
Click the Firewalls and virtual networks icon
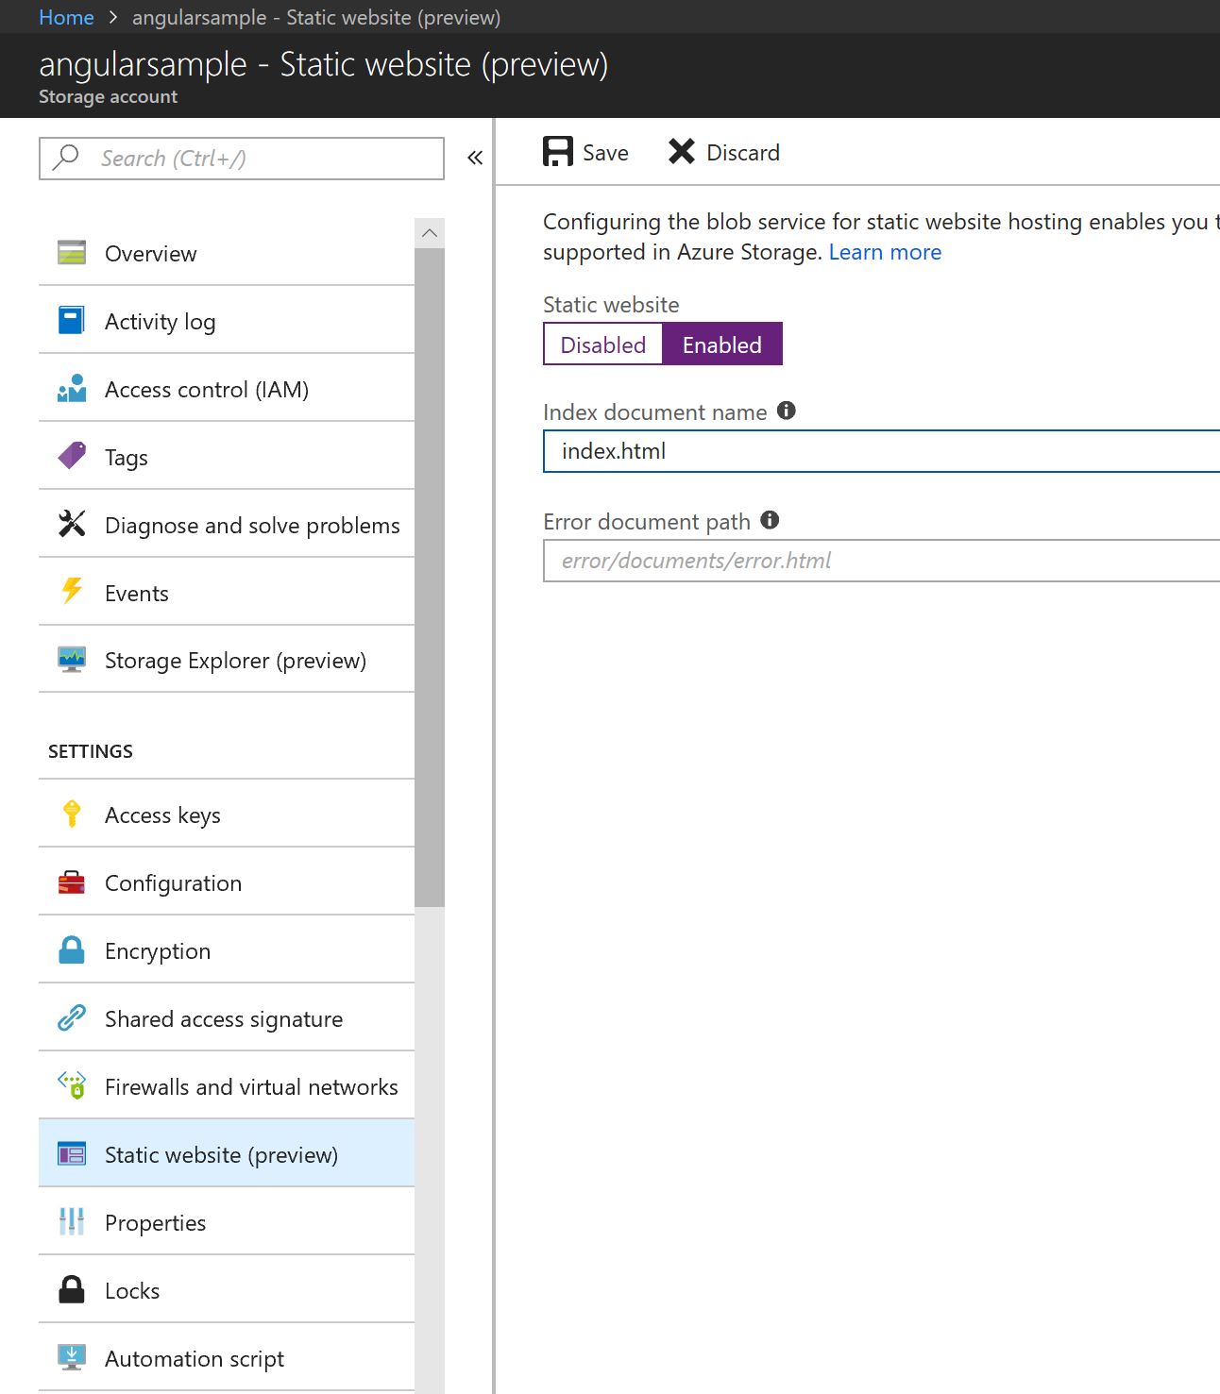click(x=72, y=1085)
